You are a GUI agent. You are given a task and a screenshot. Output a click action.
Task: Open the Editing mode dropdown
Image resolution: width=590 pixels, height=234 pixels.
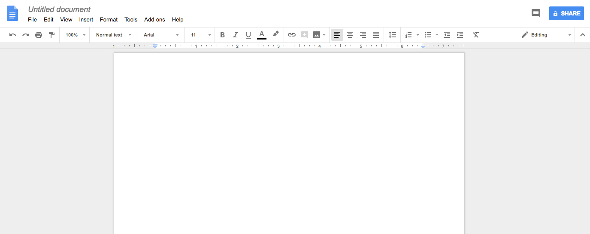(x=546, y=35)
